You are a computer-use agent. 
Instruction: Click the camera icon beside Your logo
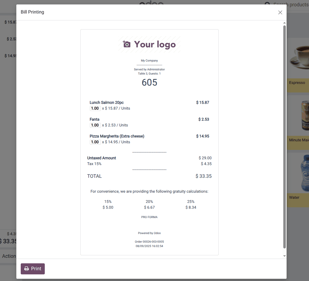[x=127, y=44]
